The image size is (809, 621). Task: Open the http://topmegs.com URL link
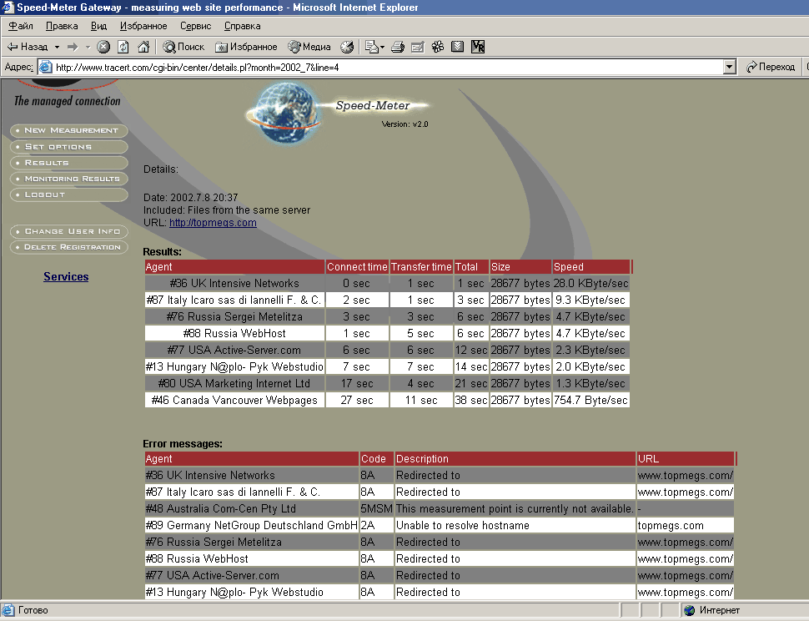click(x=213, y=223)
